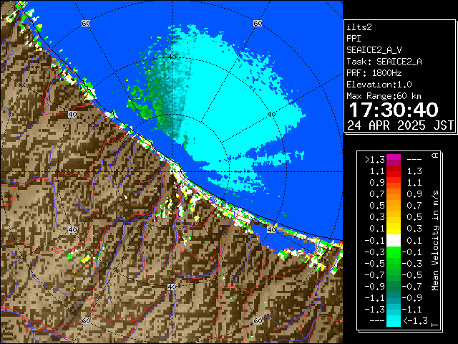This screenshot has height=344, width=458.
Task: Click the 60 label in the northwest corner
Action: pyautogui.click(x=86, y=24)
